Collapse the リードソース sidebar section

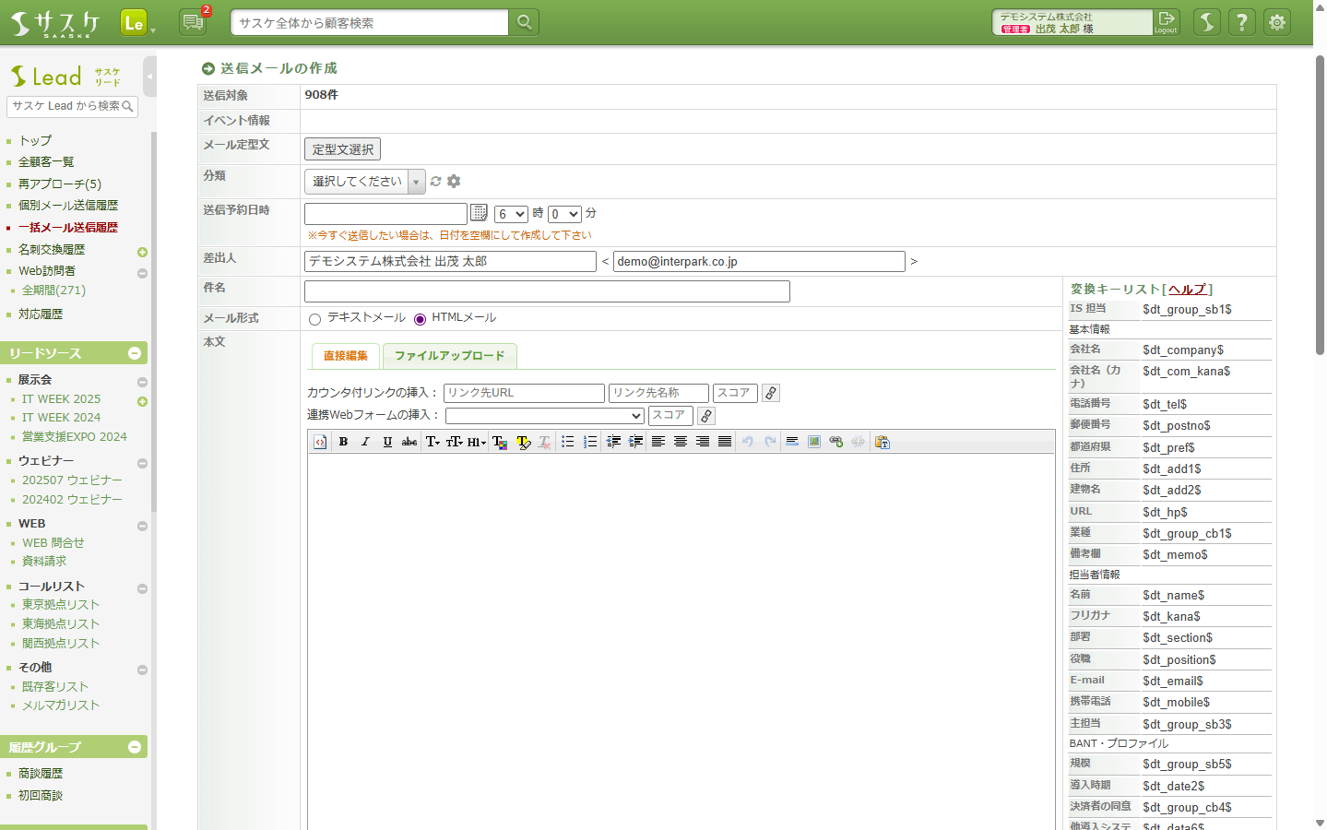tap(135, 353)
